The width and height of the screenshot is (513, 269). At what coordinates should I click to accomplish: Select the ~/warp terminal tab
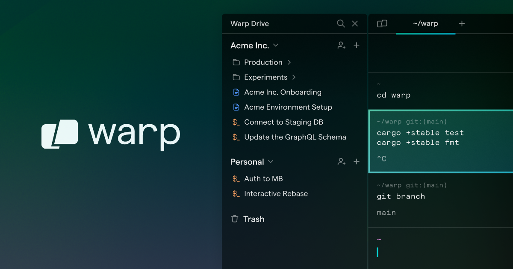(x=425, y=23)
